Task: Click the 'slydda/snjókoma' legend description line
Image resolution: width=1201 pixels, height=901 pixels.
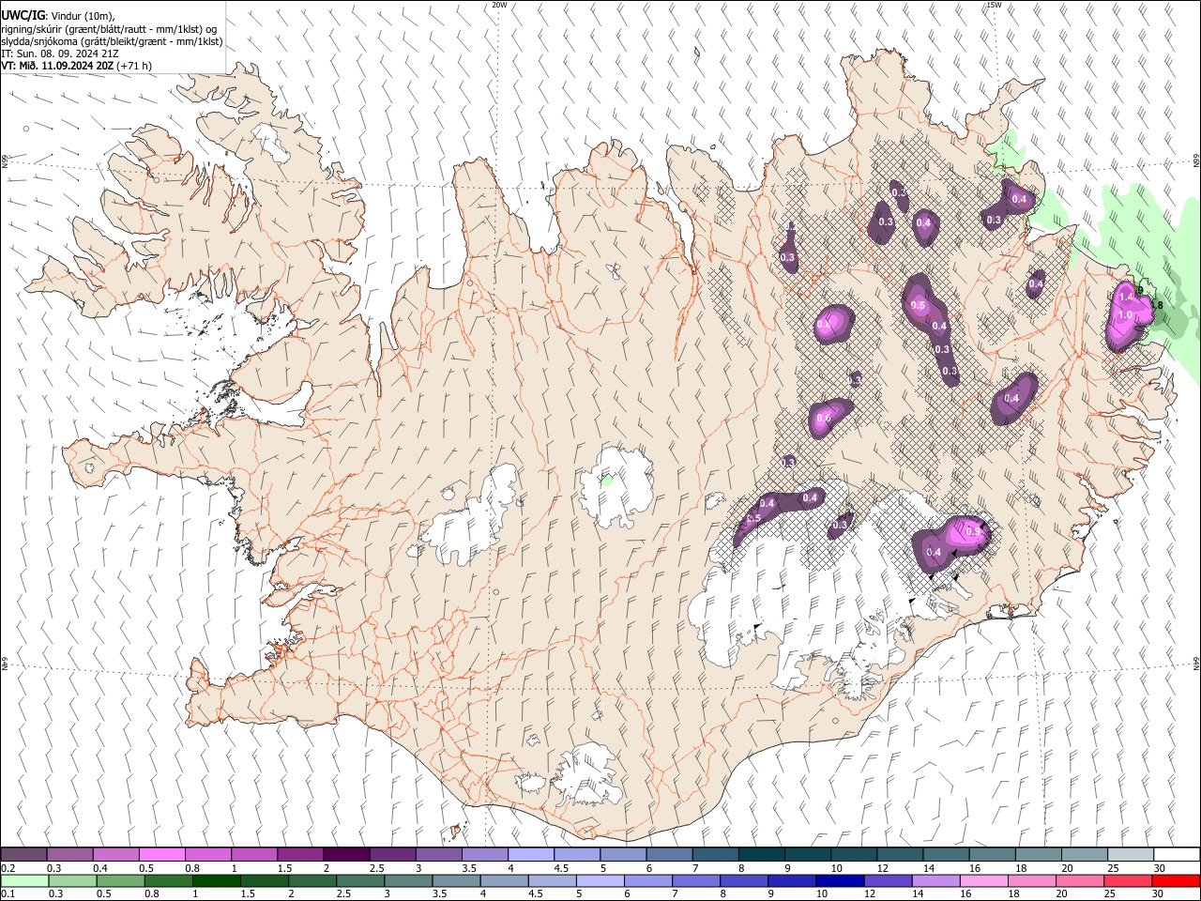Action: click(x=112, y=41)
